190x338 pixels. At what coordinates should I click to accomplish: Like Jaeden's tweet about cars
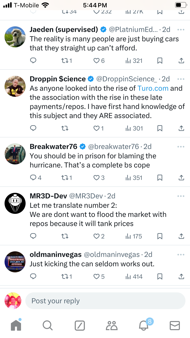[x=97, y=61]
